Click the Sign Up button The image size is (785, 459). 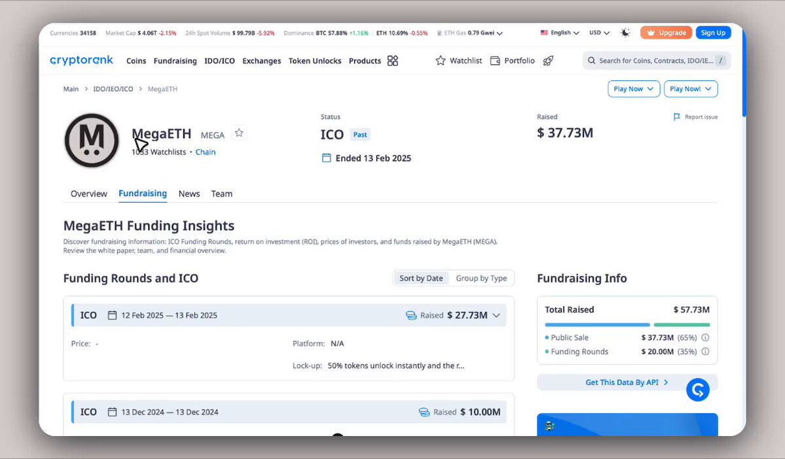[x=714, y=33]
